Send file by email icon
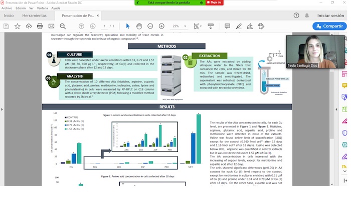 coord(51,26)
